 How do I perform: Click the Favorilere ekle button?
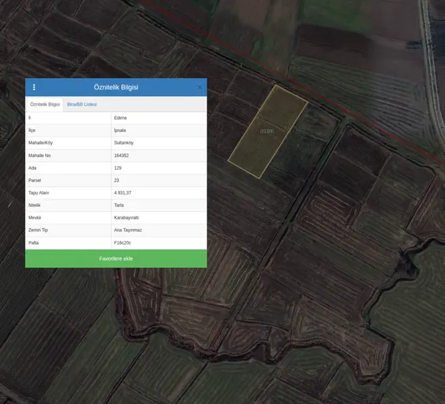[116, 259]
